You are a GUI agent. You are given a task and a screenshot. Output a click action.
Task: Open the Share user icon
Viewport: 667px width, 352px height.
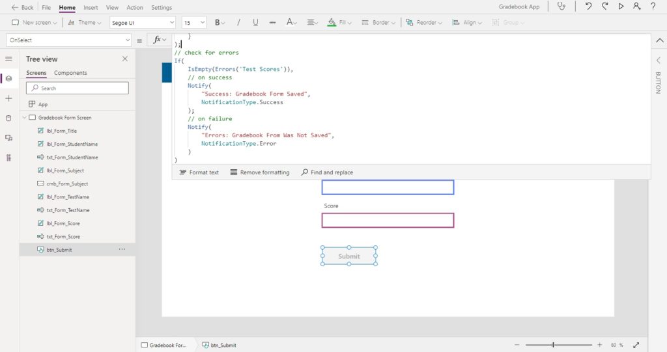coord(637,7)
